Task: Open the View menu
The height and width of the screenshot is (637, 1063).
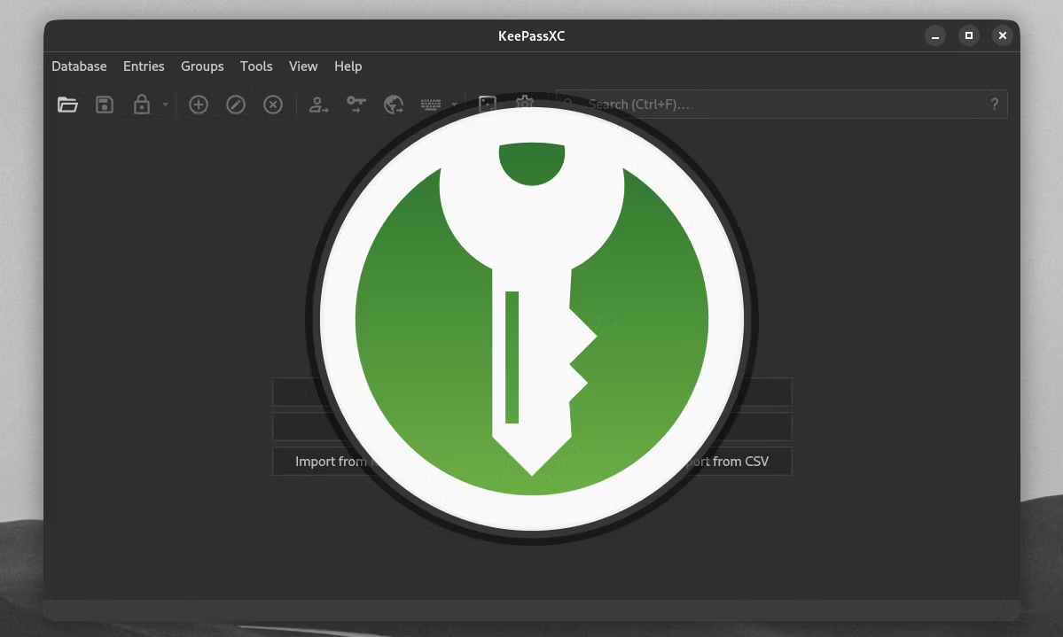Action: tap(303, 66)
